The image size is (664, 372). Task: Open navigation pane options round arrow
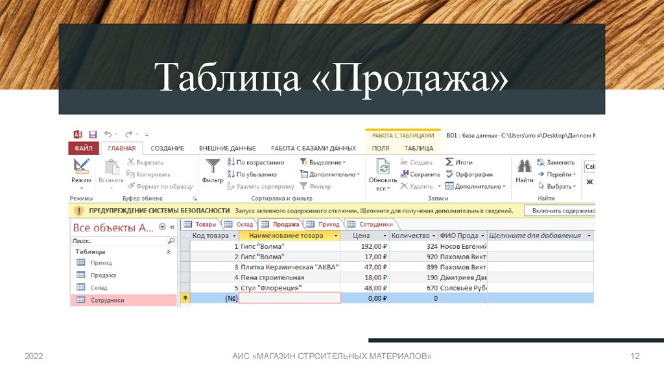tap(162, 227)
